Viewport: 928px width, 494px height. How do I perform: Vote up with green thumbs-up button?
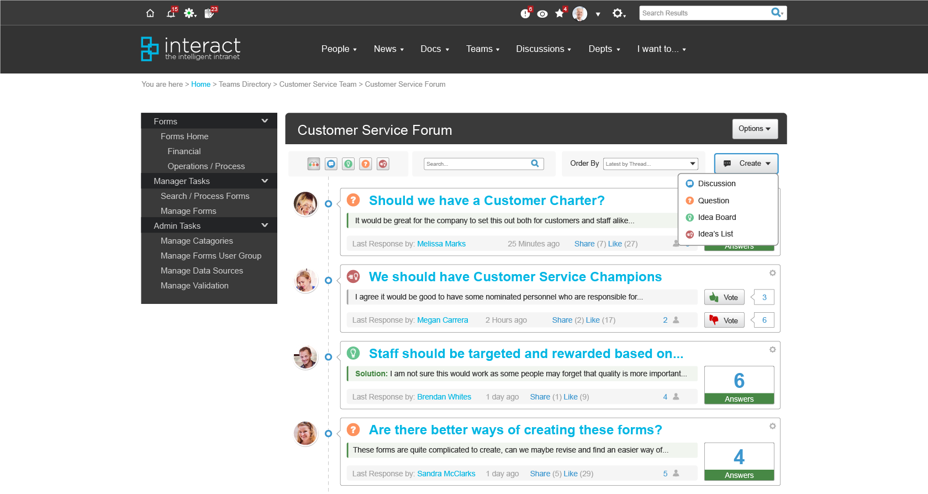(x=724, y=297)
